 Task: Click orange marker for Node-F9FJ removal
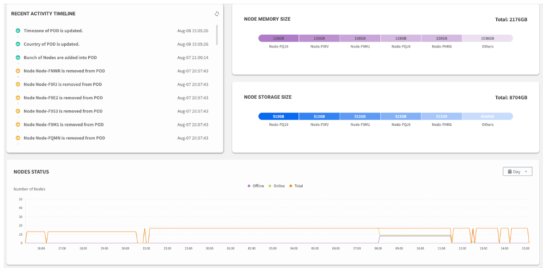point(18,84)
